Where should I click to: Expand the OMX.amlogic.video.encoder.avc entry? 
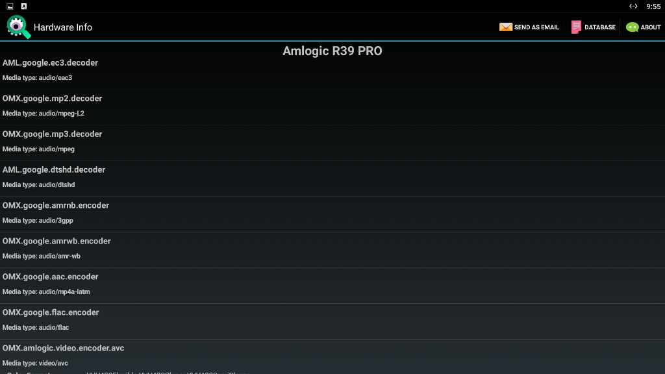click(x=332, y=356)
